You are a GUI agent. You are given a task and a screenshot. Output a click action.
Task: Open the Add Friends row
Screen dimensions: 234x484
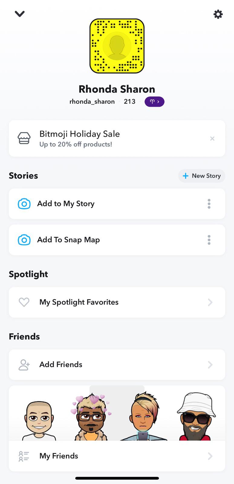(117, 365)
